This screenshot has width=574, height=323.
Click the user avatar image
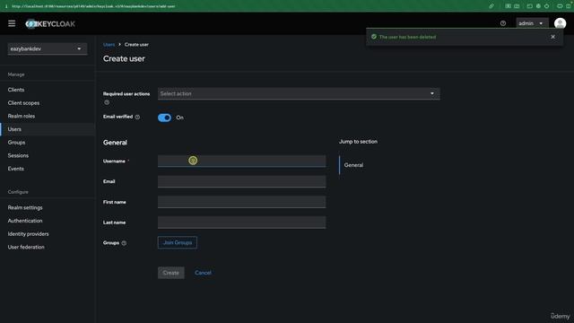tap(560, 23)
